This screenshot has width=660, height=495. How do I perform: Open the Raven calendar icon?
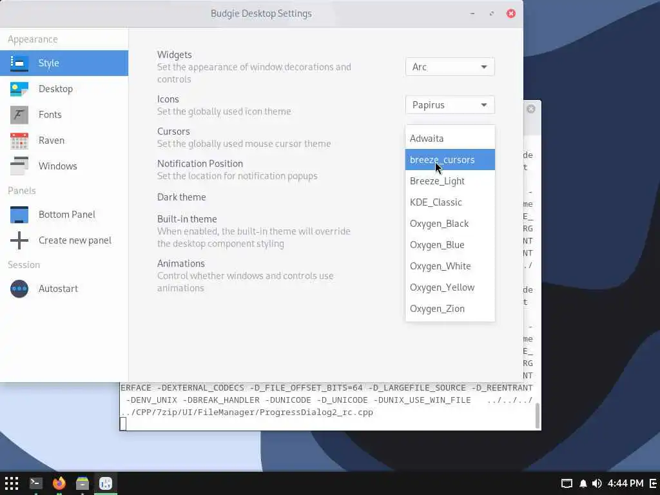click(19, 141)
